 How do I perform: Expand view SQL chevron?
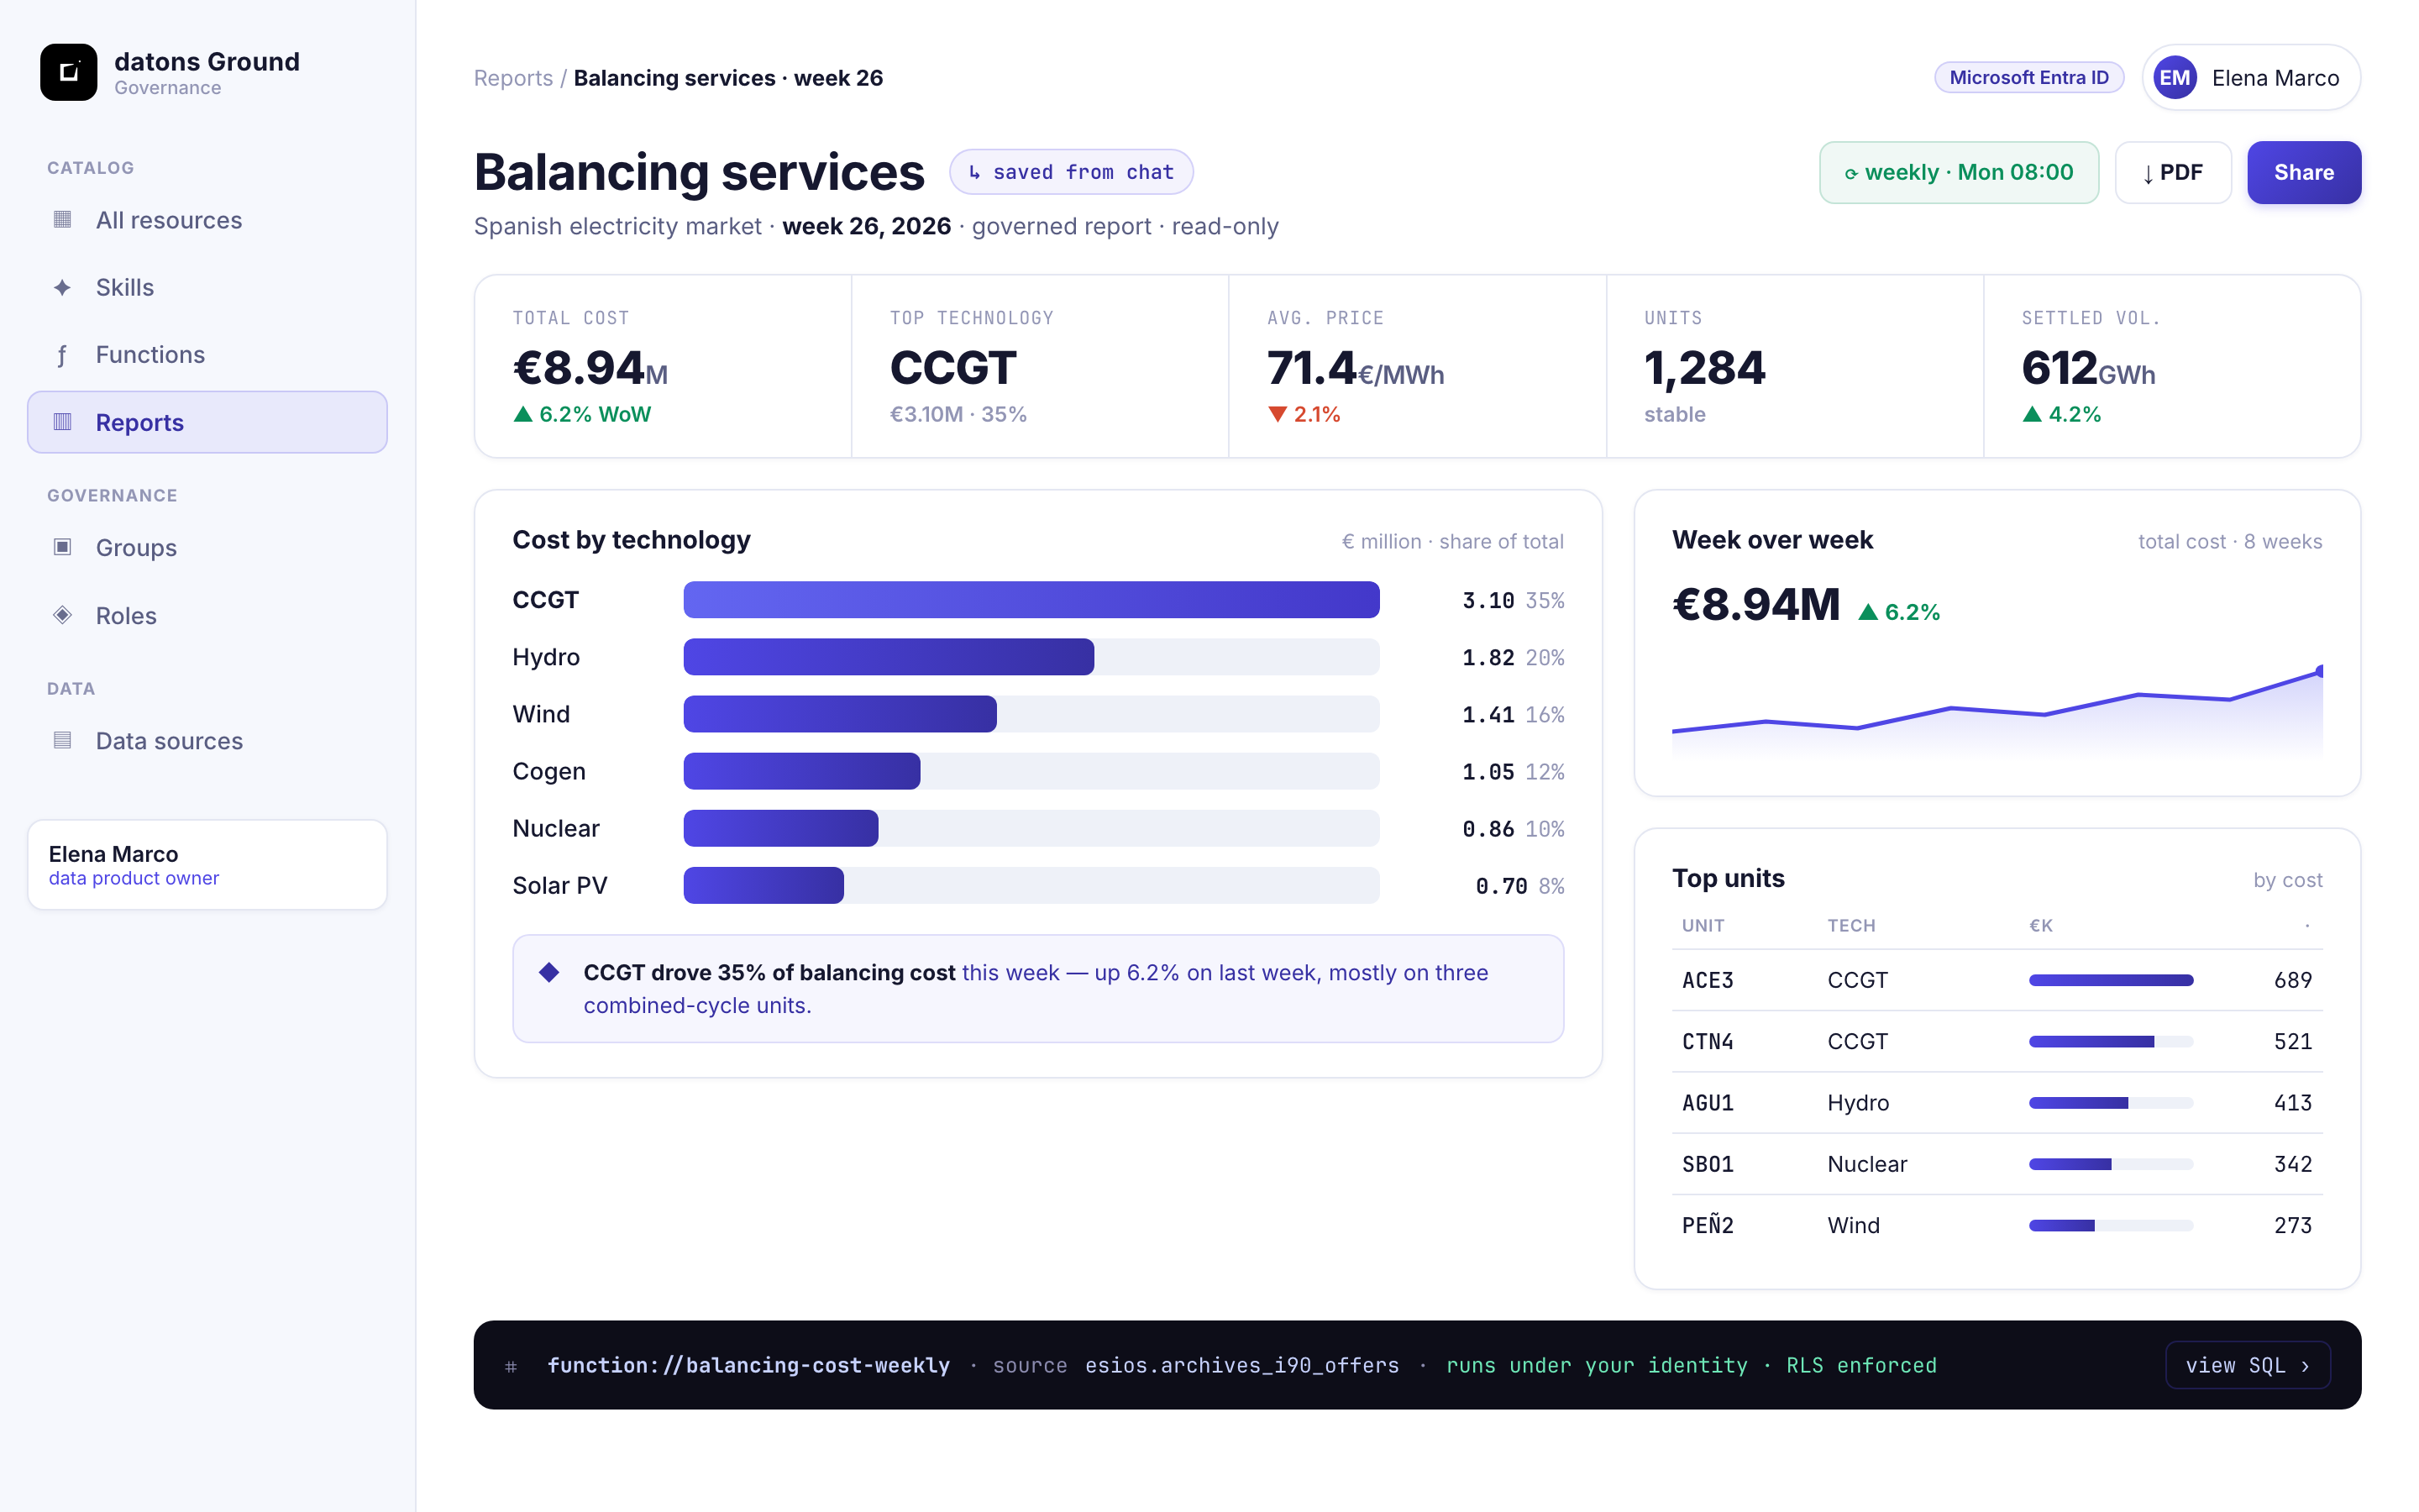pos(2306,1366)
